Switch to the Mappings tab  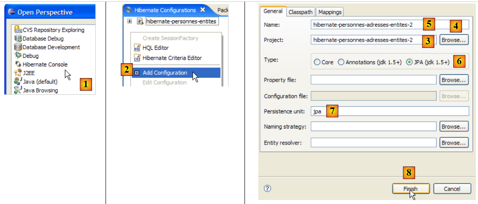pos(330,12)
